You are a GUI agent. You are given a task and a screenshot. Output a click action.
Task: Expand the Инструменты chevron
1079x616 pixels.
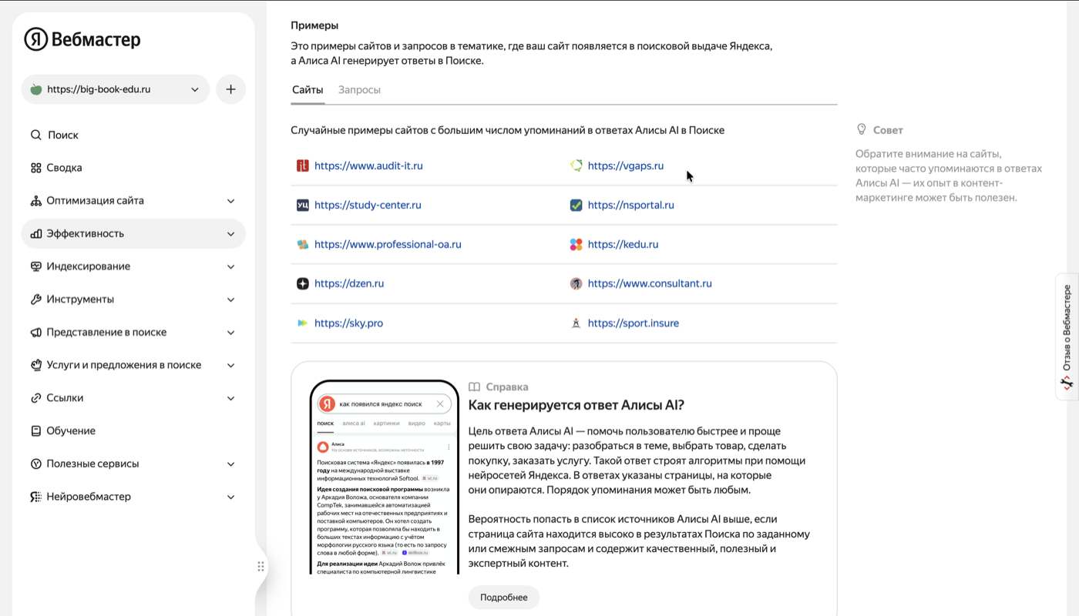click(230, 300)
